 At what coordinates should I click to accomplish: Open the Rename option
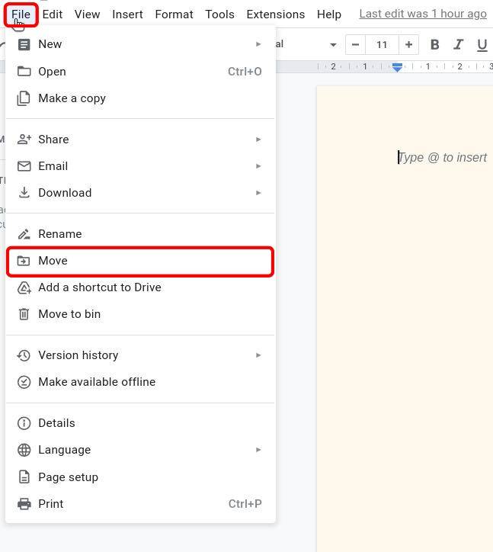pos(59,234)
